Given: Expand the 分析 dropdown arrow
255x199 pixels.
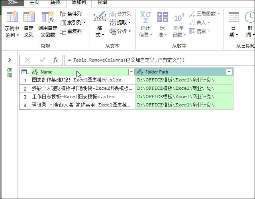Looking at the screenshot, I should coord(129,31).
